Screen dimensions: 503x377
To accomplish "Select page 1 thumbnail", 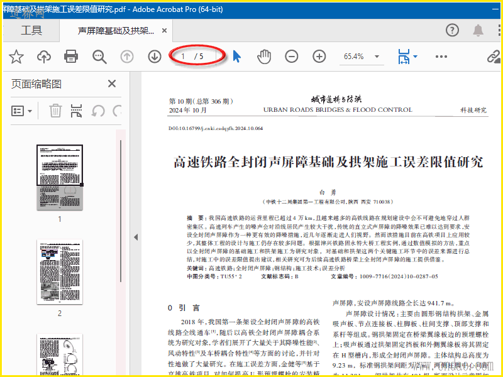I will click(x=60, y=177).
